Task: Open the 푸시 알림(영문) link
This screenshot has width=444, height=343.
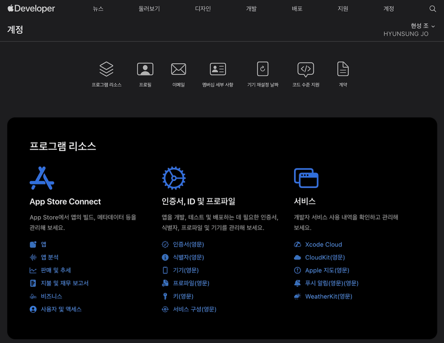Action: click(332, 283)
